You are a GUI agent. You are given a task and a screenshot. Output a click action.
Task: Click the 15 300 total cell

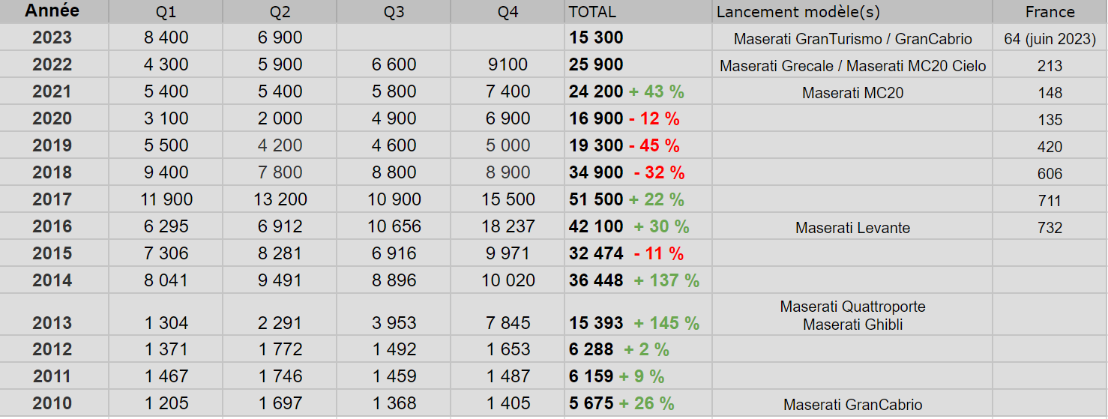point(638,37)
